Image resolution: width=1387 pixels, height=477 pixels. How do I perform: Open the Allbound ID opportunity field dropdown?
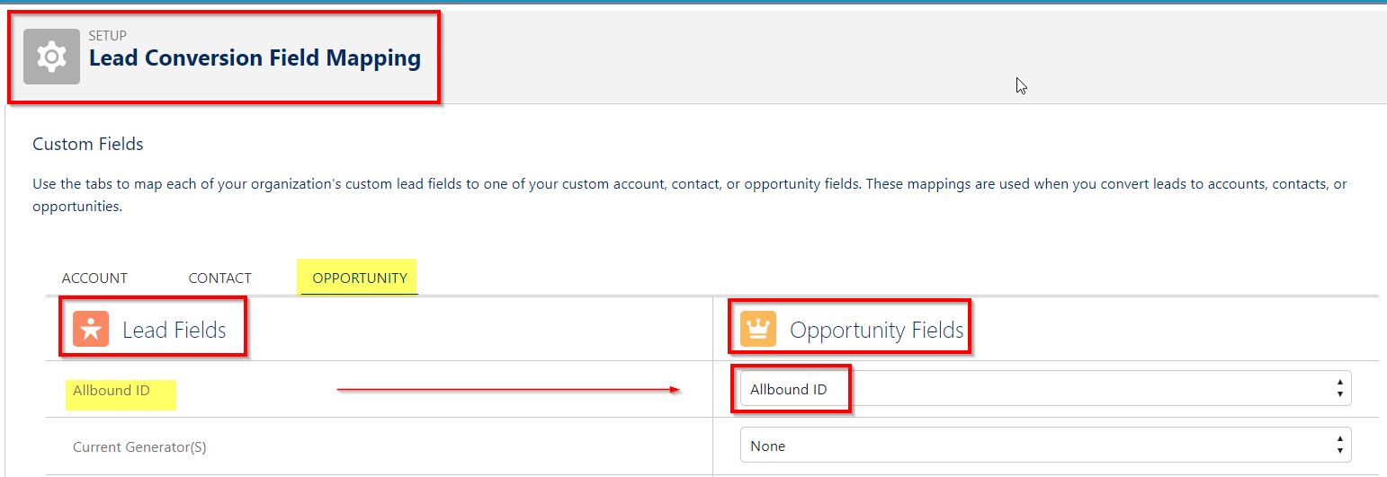[x=1045, y=389]
